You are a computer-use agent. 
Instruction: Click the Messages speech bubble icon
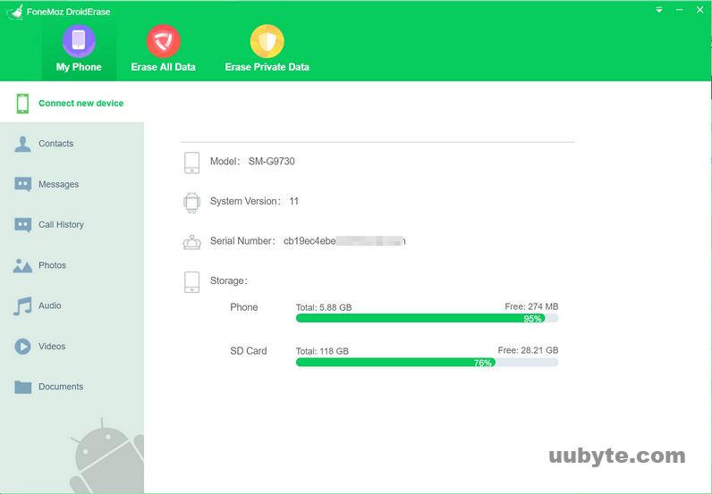click(22, 184)
